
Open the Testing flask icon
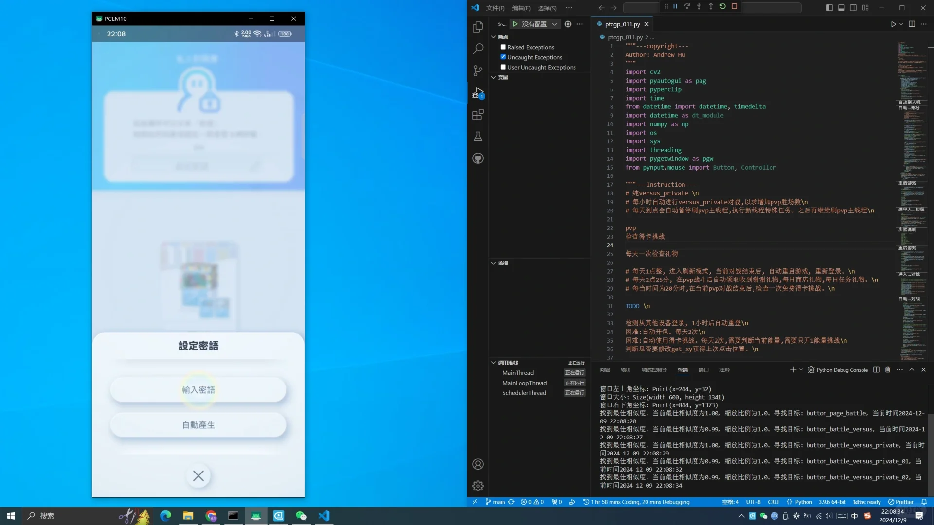point(478,137)
